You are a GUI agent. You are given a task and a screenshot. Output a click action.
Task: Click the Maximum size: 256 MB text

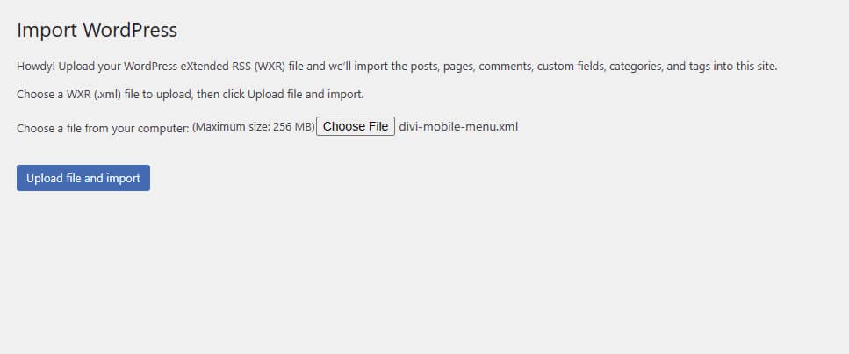253,128
